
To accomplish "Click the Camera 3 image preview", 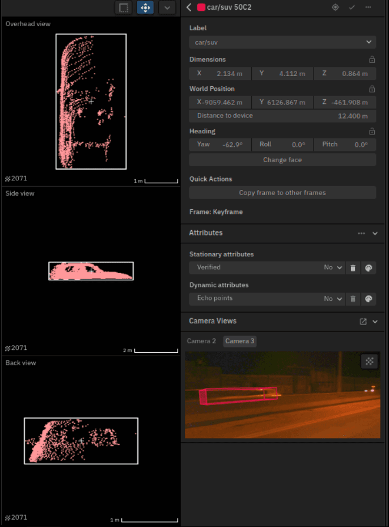I will [282, 395].
